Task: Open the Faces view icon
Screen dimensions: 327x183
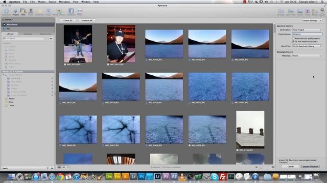Action: pyautogui.click(x=308, y=12)
